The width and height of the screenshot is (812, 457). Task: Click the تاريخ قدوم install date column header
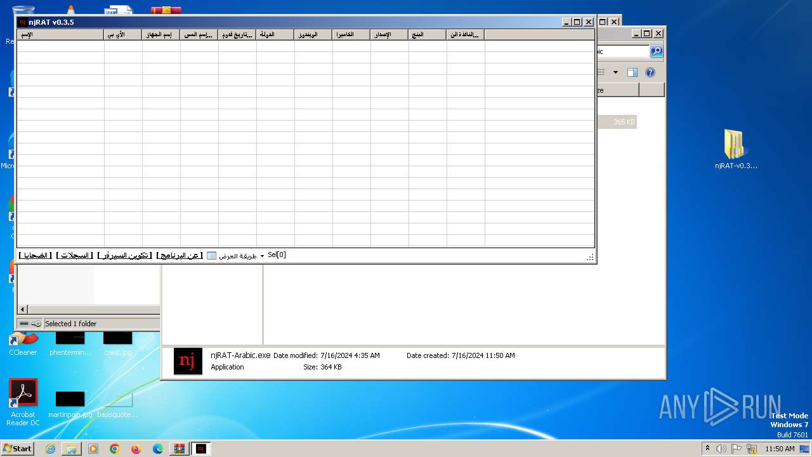[237, 35]
